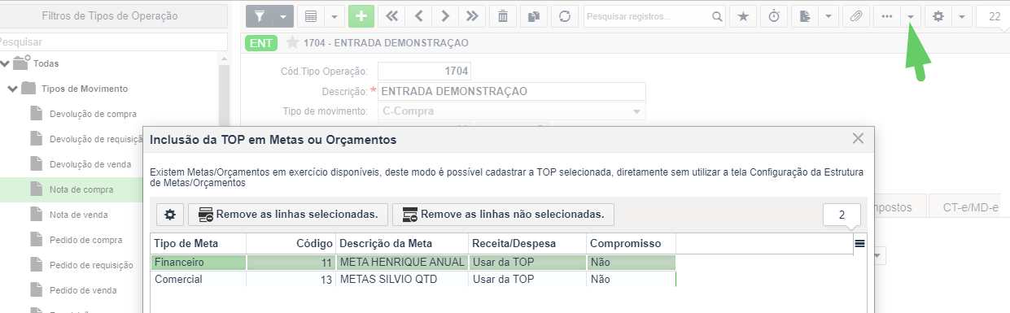Sort by Receita/Despesa column header
1010x313 pixels.
tap(527, 244)
